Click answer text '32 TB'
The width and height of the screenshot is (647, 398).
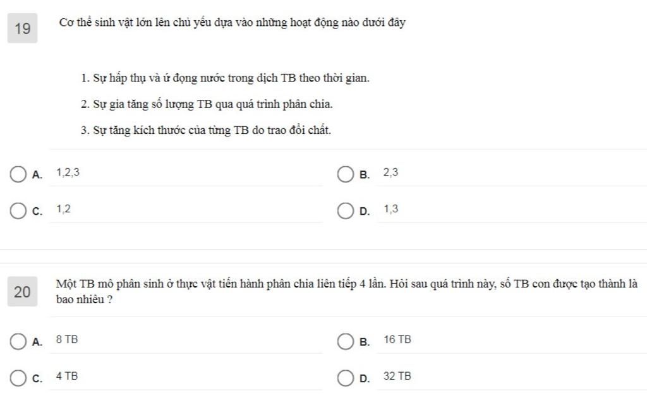click(x=397, y=376)
